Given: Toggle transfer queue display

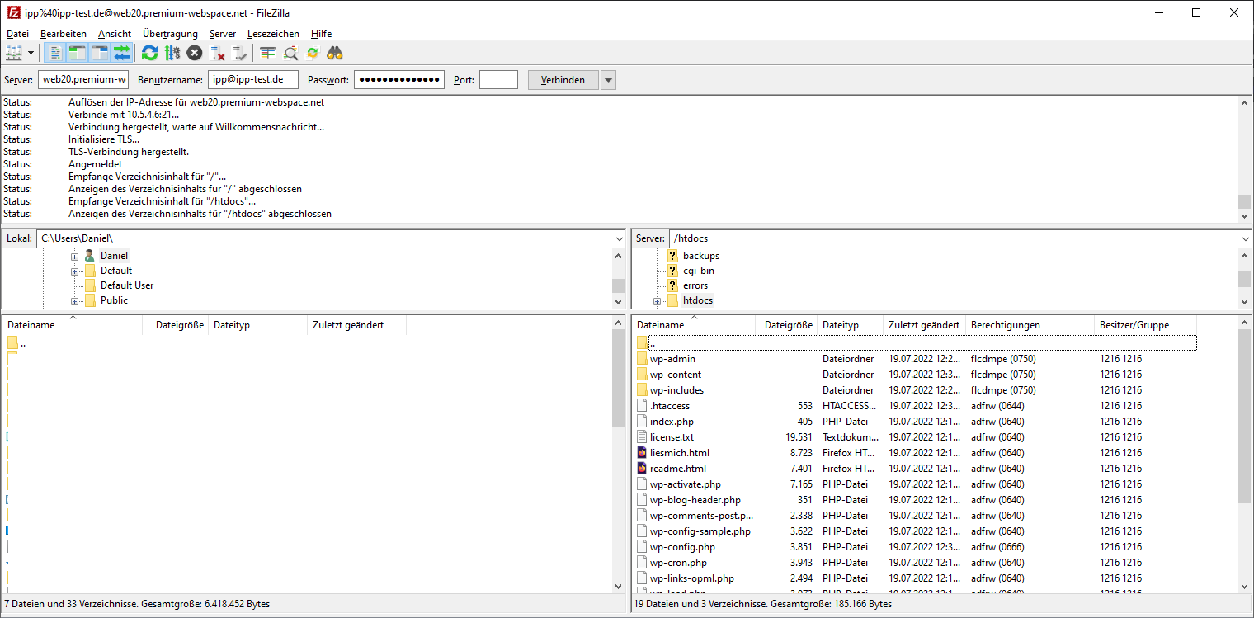Looking at the screenshot, I should [x=122, y=53].
